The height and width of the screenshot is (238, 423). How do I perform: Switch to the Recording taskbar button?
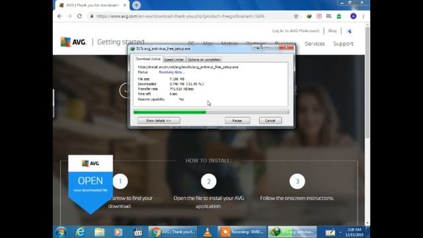[x=242, y=232]
